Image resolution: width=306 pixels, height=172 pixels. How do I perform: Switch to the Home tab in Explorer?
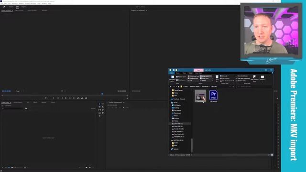tap(177, 73)
